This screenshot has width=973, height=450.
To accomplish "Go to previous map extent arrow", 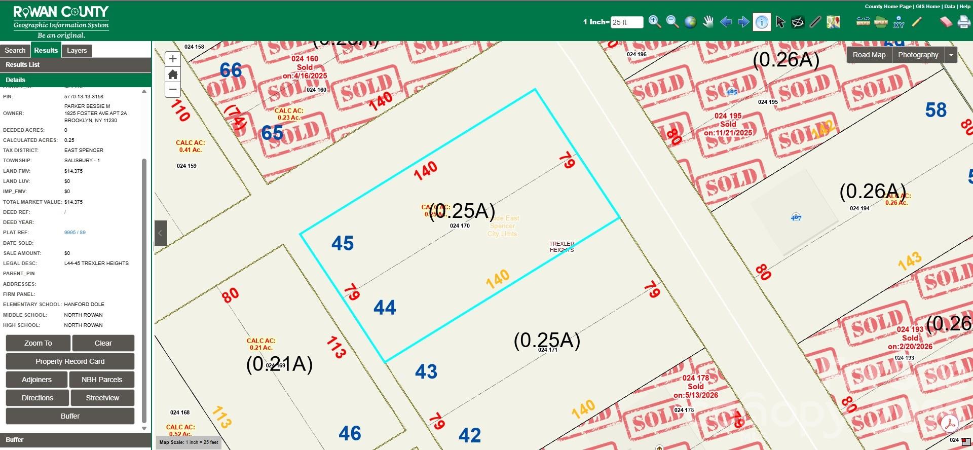I will point(726,22).
